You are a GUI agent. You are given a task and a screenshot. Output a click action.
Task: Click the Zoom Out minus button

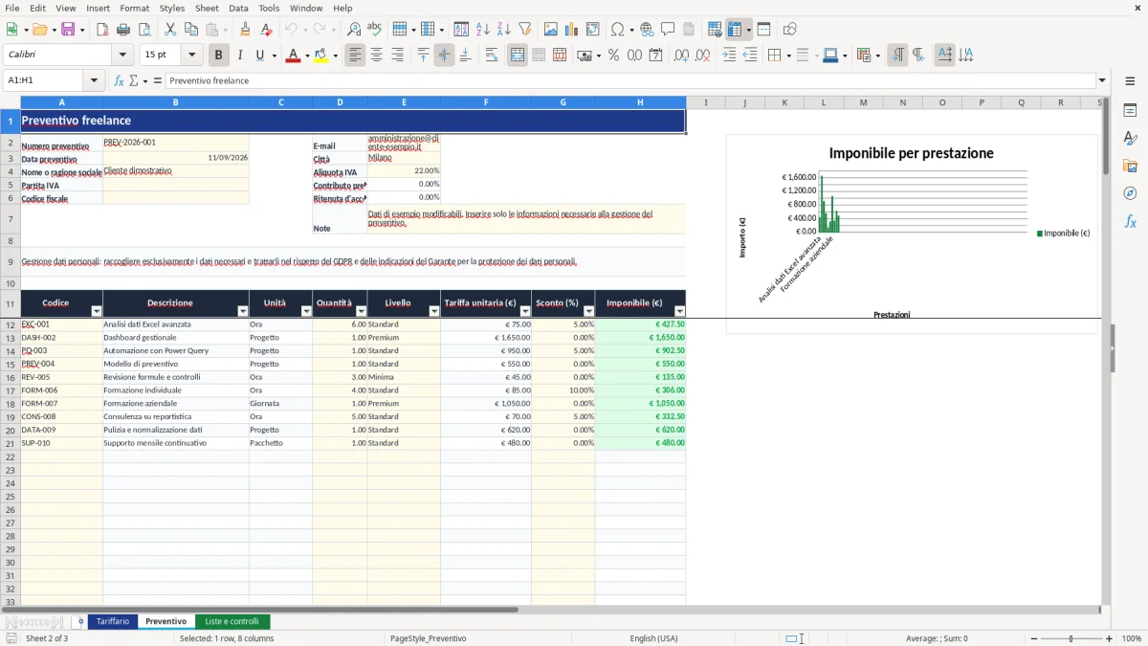[1032, 638]
